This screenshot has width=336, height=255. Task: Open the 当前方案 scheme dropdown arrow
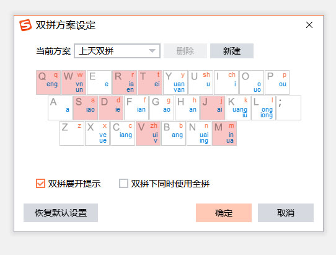[x=152, y=51]
